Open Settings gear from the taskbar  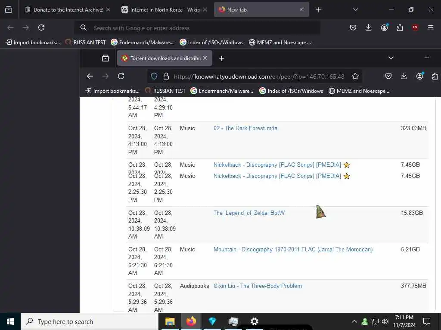click(x=254, y=321)
